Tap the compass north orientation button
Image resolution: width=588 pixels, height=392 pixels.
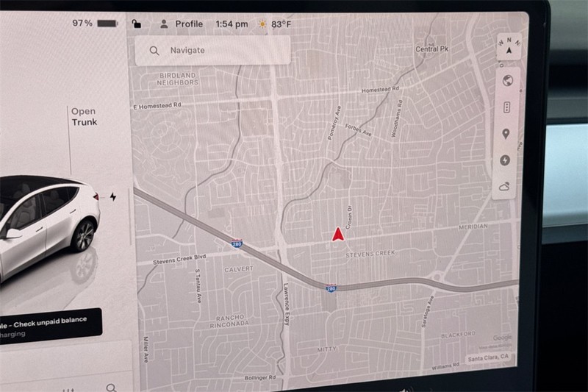[509, 46]
